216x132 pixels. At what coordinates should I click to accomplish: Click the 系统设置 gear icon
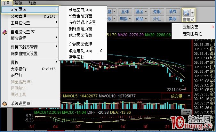pyautogui.click(x=5, y=103)
